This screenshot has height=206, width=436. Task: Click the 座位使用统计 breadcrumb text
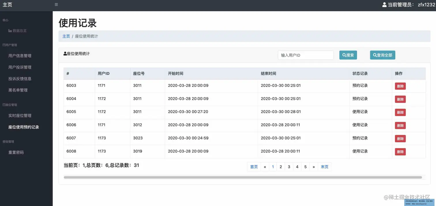point(87,36)
